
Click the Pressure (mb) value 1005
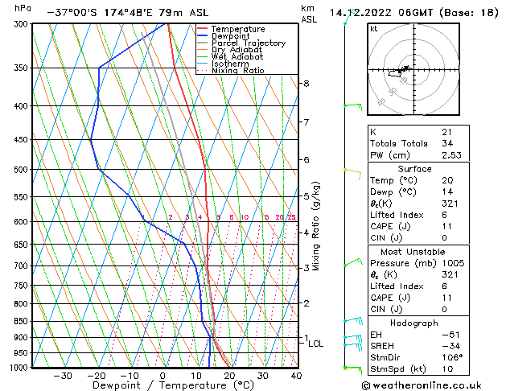[453, 263]
